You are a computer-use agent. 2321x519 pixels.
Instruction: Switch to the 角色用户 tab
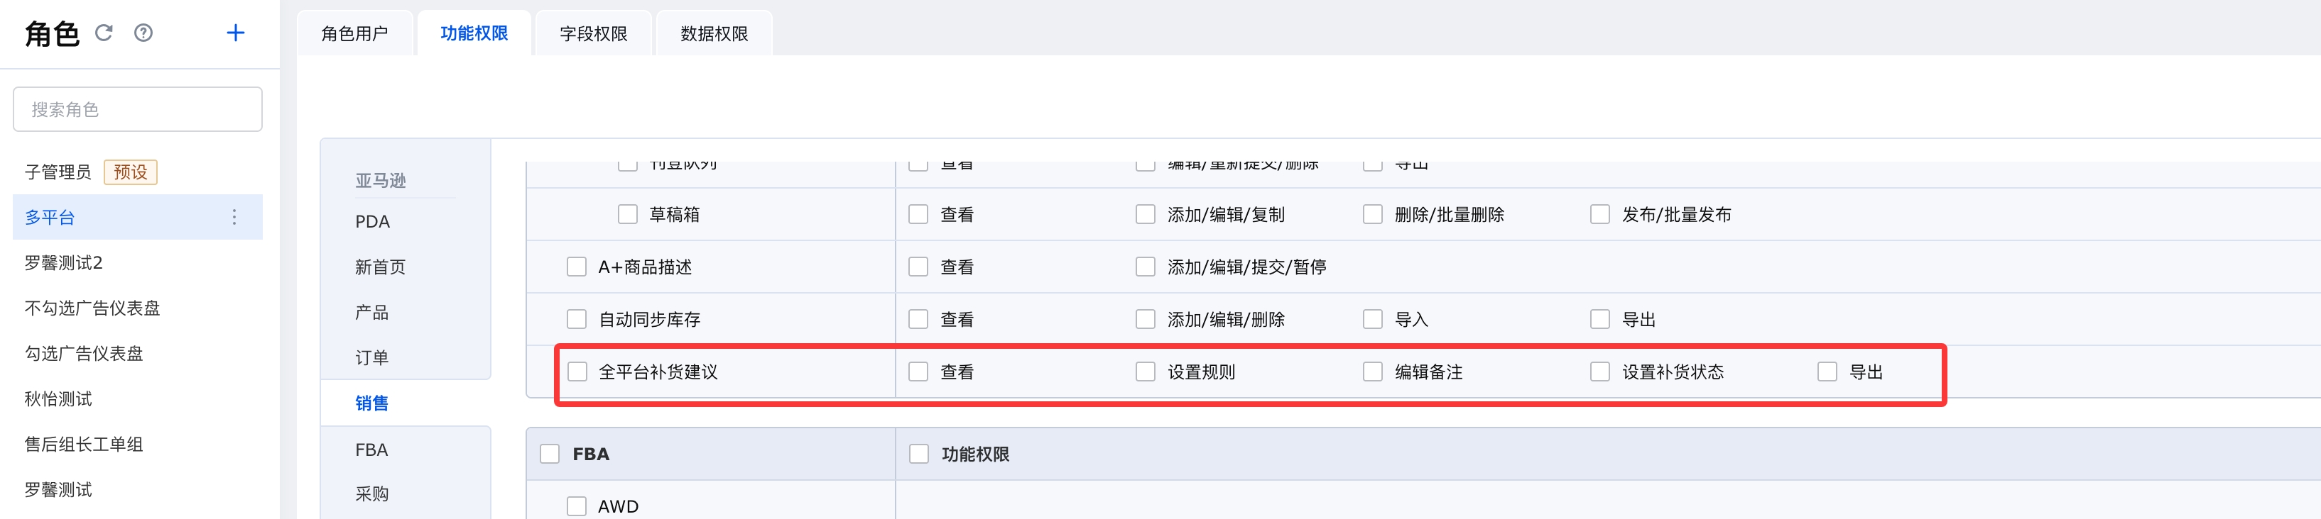click(x=354, y=34)
